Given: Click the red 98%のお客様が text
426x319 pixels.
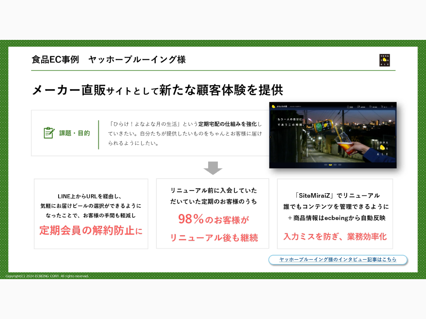Looking at the screenshot, I should pos(213,219).
